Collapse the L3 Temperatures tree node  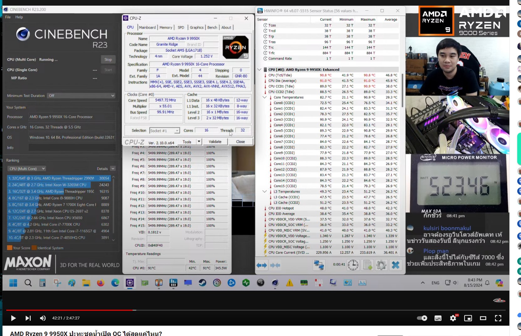click(265, 191)
